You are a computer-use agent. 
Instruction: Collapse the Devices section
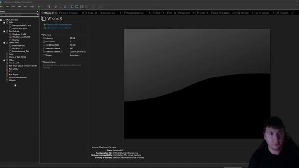[x=42, y=35]
